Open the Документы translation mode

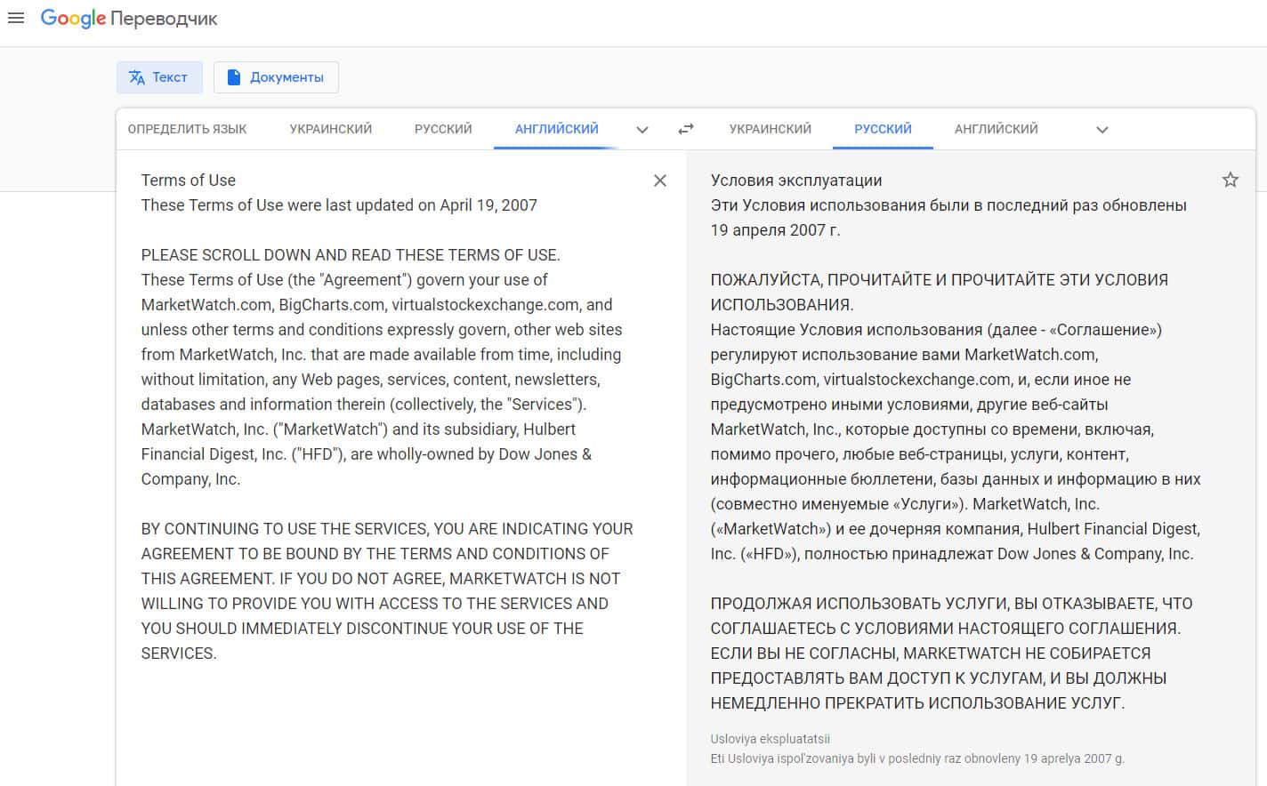click(x=276, y=77)
